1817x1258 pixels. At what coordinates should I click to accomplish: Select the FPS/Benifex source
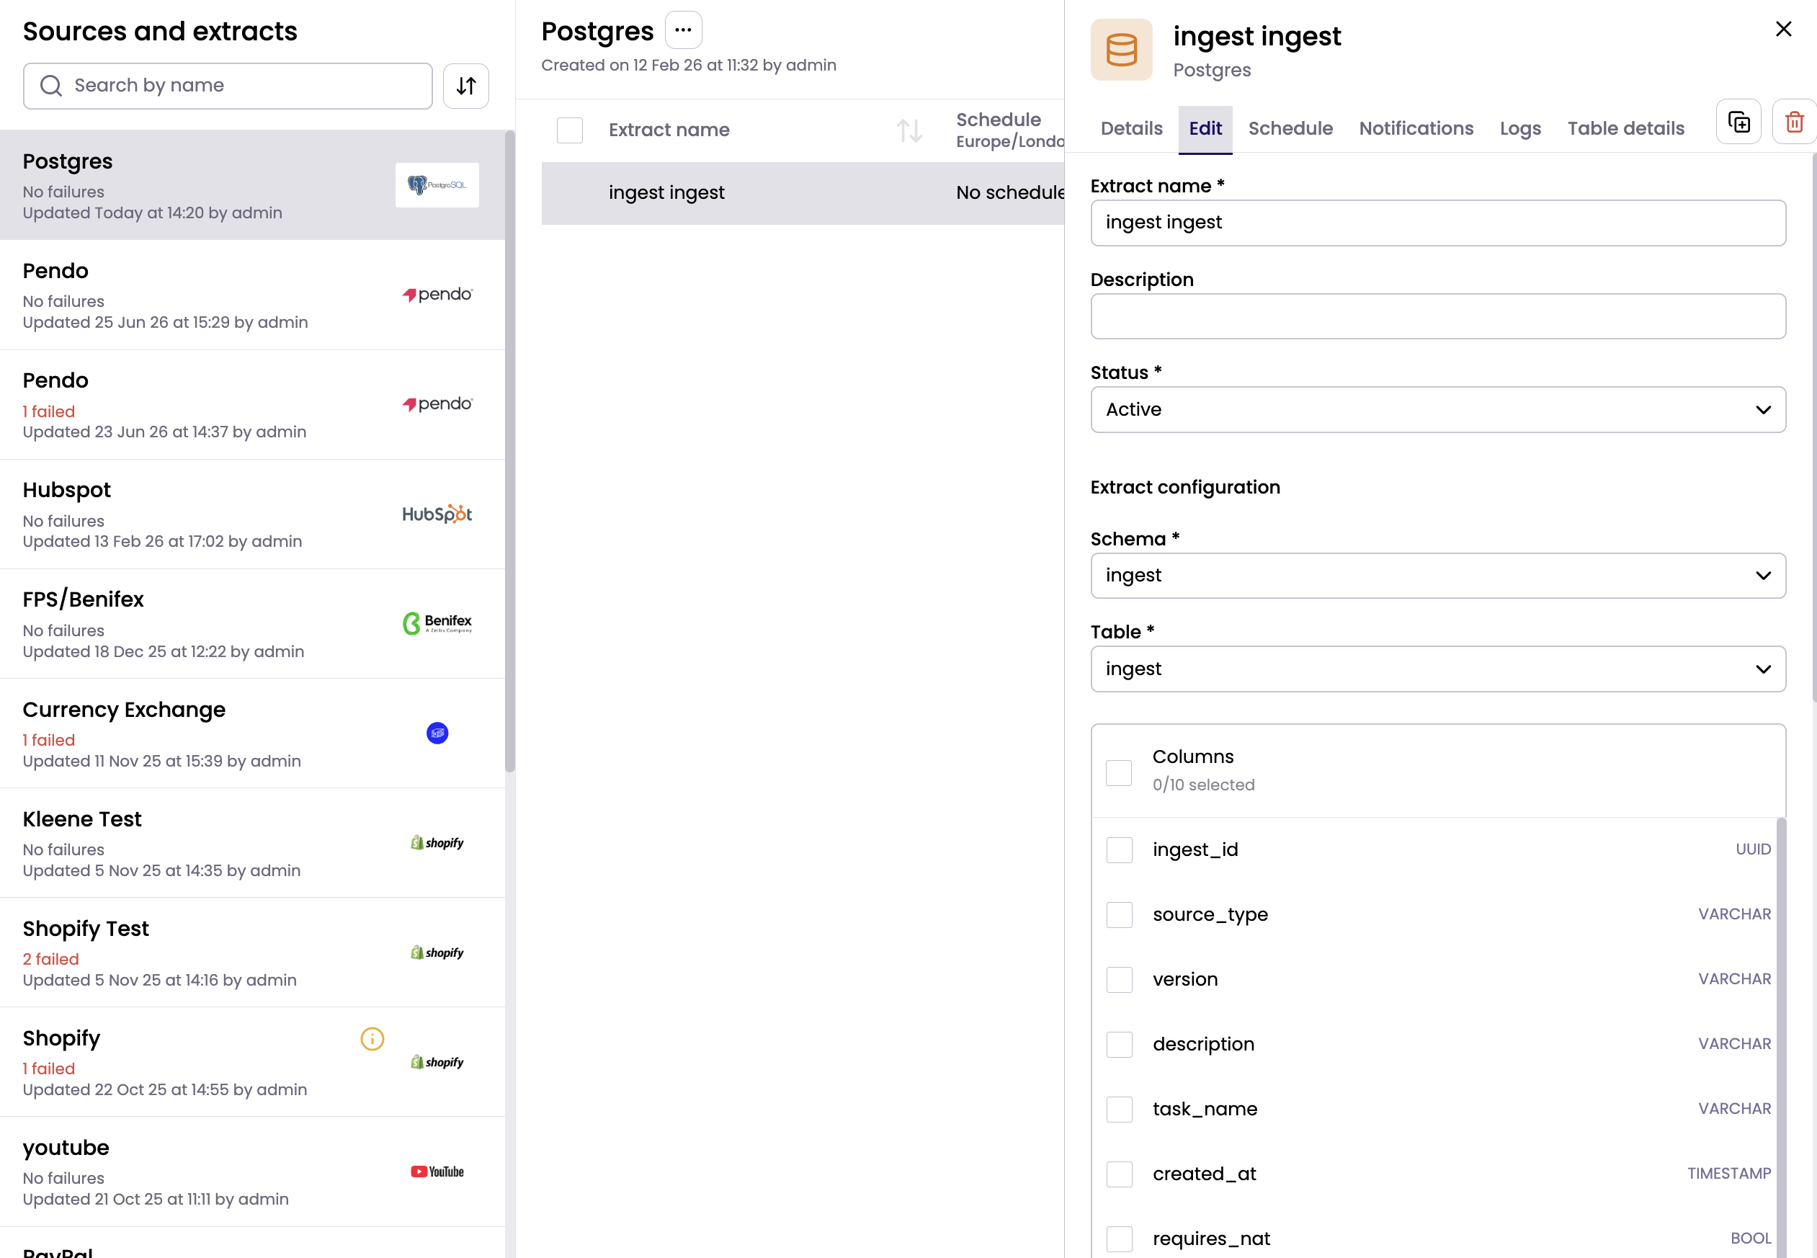point(252,623)
